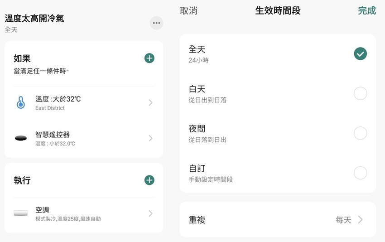Tap the air conditioner device icon

click(21, 213)
